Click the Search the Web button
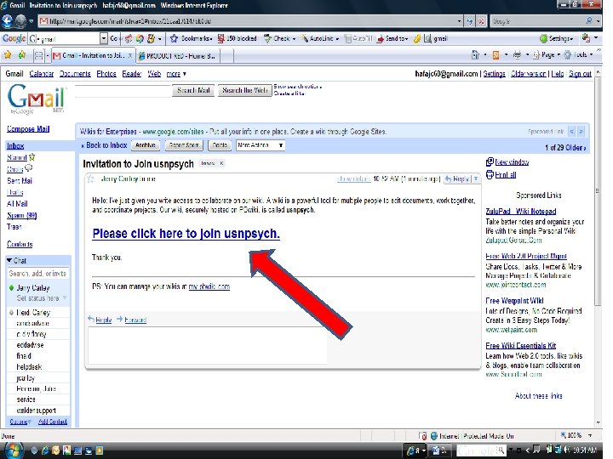Viewport: 613px width, 459px height. click(244, 91)
